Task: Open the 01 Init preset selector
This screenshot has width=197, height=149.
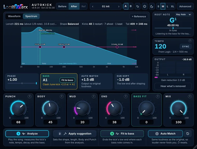Action: coord(106,6)
